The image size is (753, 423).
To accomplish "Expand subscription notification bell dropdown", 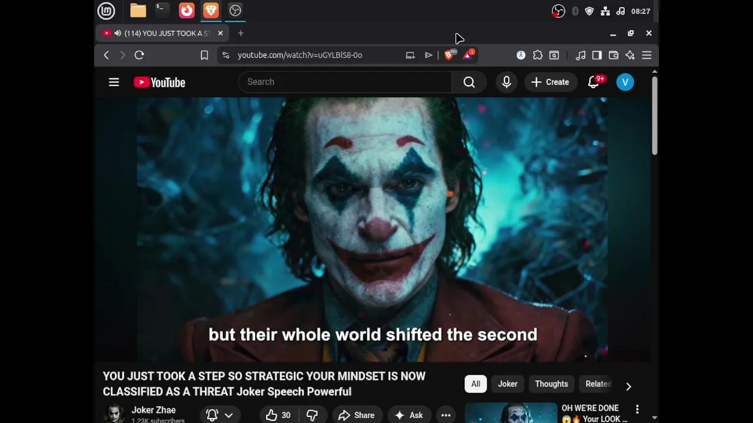I will (219, 415).
